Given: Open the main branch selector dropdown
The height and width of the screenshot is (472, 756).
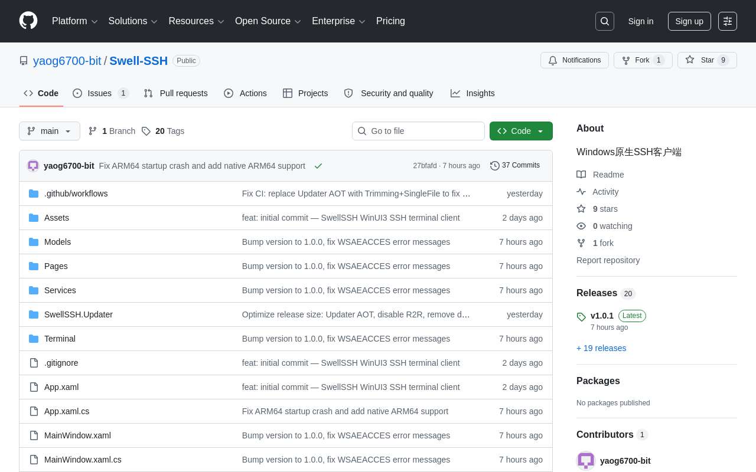Looking at the screenshot, I should (50, 131).
